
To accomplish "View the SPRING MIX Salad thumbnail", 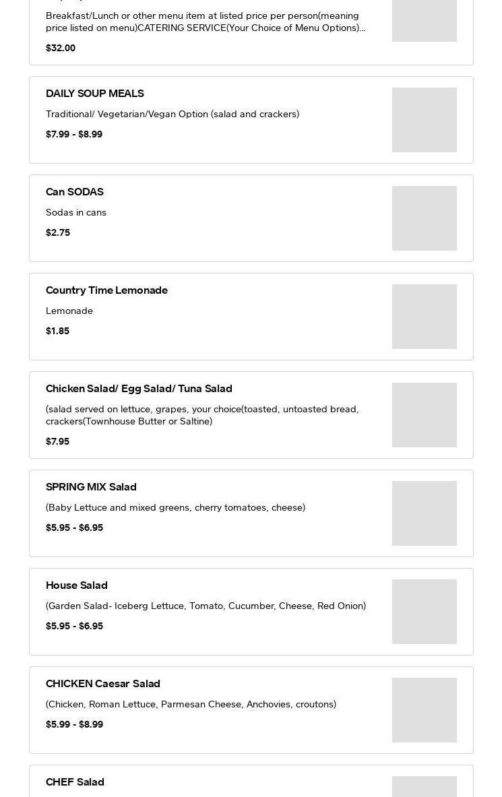I will tap(424, 513).
